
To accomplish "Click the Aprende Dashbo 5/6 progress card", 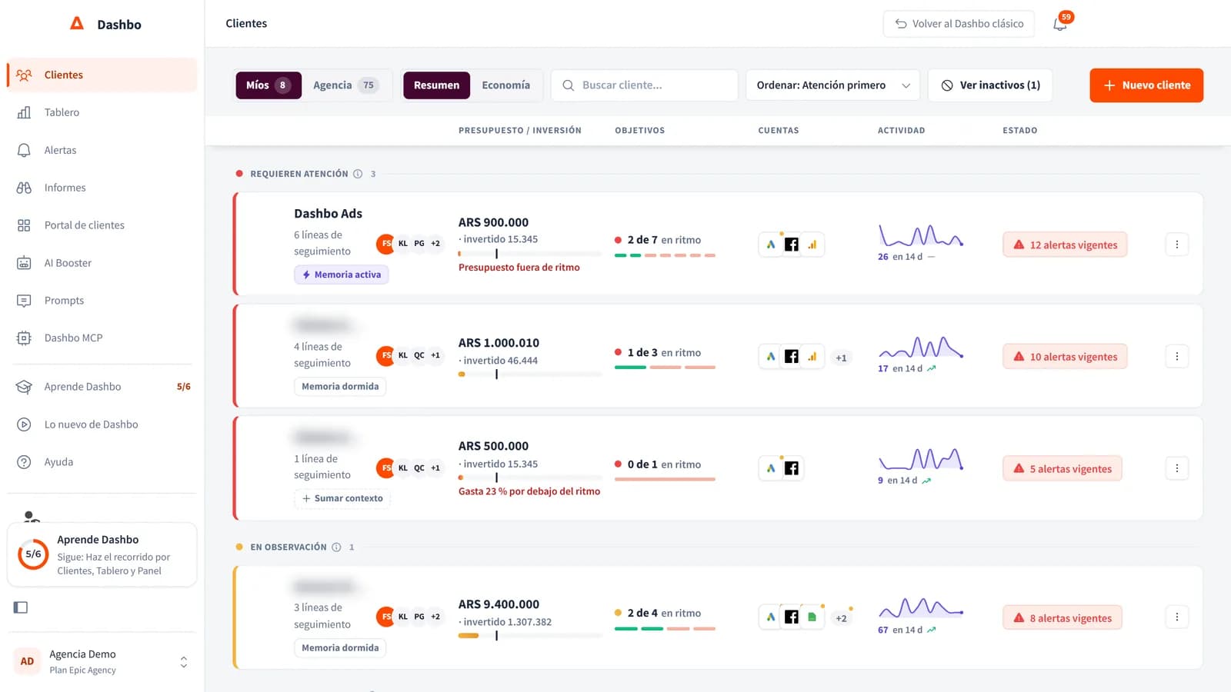I will coord(102,554).
